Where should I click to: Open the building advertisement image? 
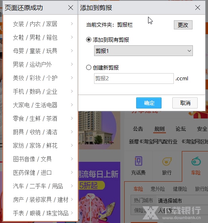coord(99,130)
